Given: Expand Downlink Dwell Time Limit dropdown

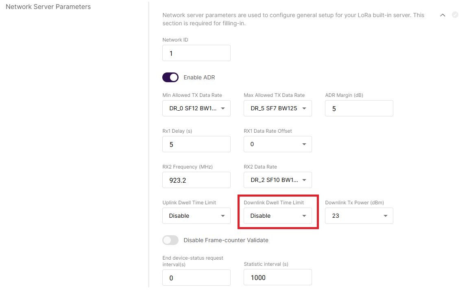Looking at the screenshot, I should (x=278, y=216).
